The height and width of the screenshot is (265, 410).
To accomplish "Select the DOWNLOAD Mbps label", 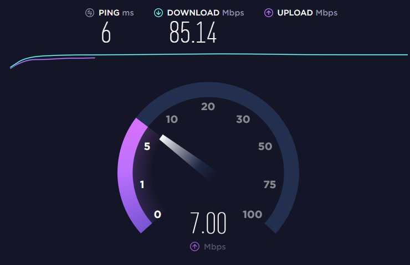I will coord(206,13).
